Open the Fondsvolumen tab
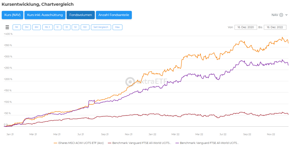This screenshot has width=290, height=146. tap(80, 15)
